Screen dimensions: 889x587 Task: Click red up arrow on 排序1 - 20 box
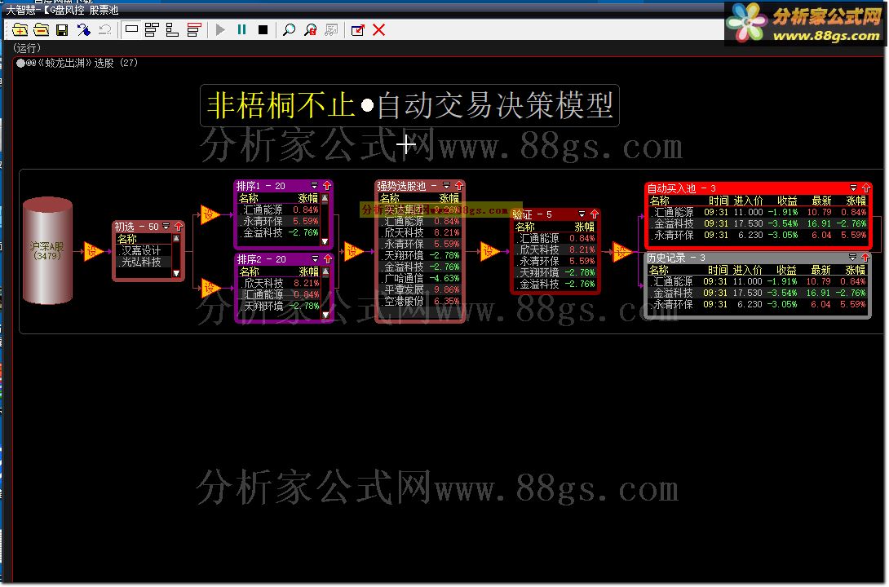pos(327,185)
